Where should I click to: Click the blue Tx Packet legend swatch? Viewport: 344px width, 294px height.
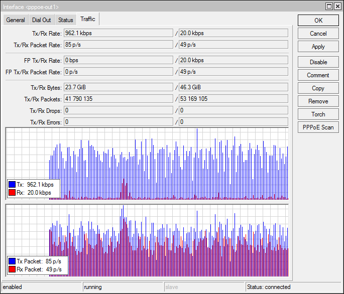click(12, 261)
